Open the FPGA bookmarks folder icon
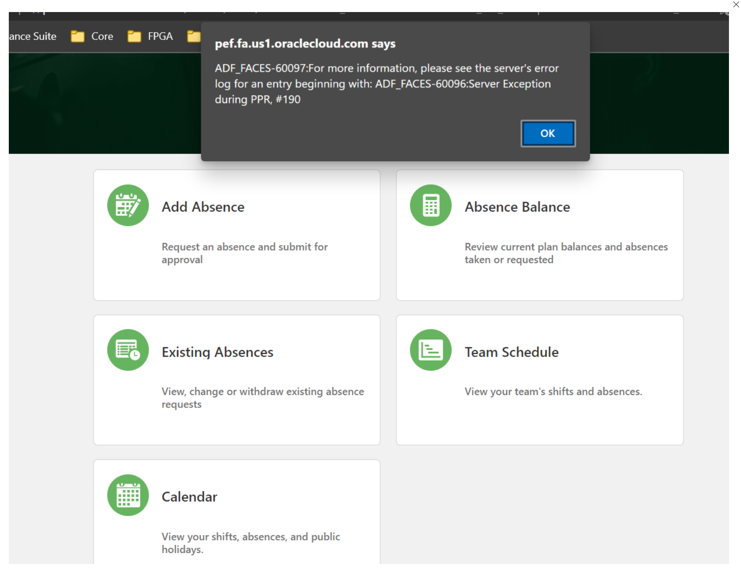This screenshot has height=577, width=741. (x=134, y=36)
